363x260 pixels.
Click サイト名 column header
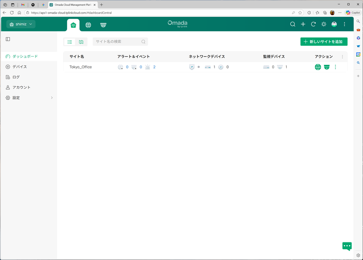pyautogui.click(x=77, y=57)
